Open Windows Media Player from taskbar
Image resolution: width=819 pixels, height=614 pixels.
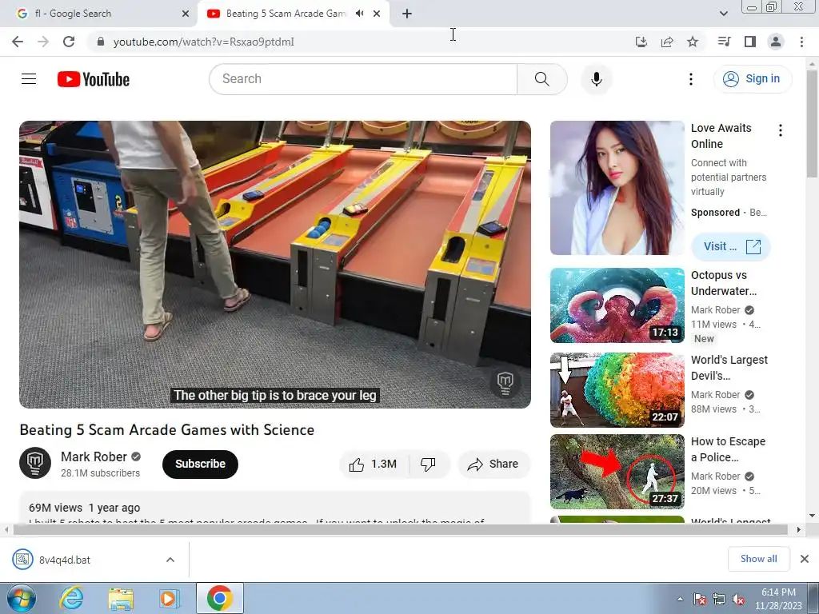click(x=169, y=598)
